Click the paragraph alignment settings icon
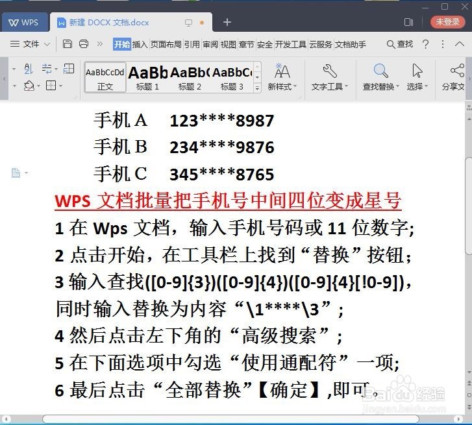 [x=47, y=69]
